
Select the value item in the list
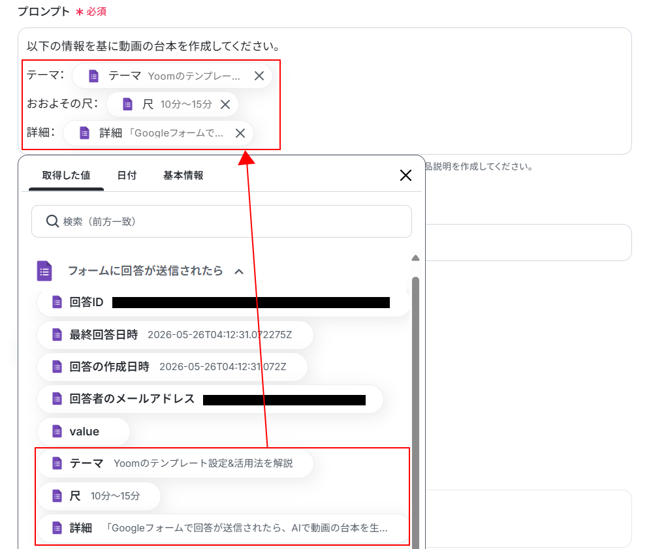(84, 431)
